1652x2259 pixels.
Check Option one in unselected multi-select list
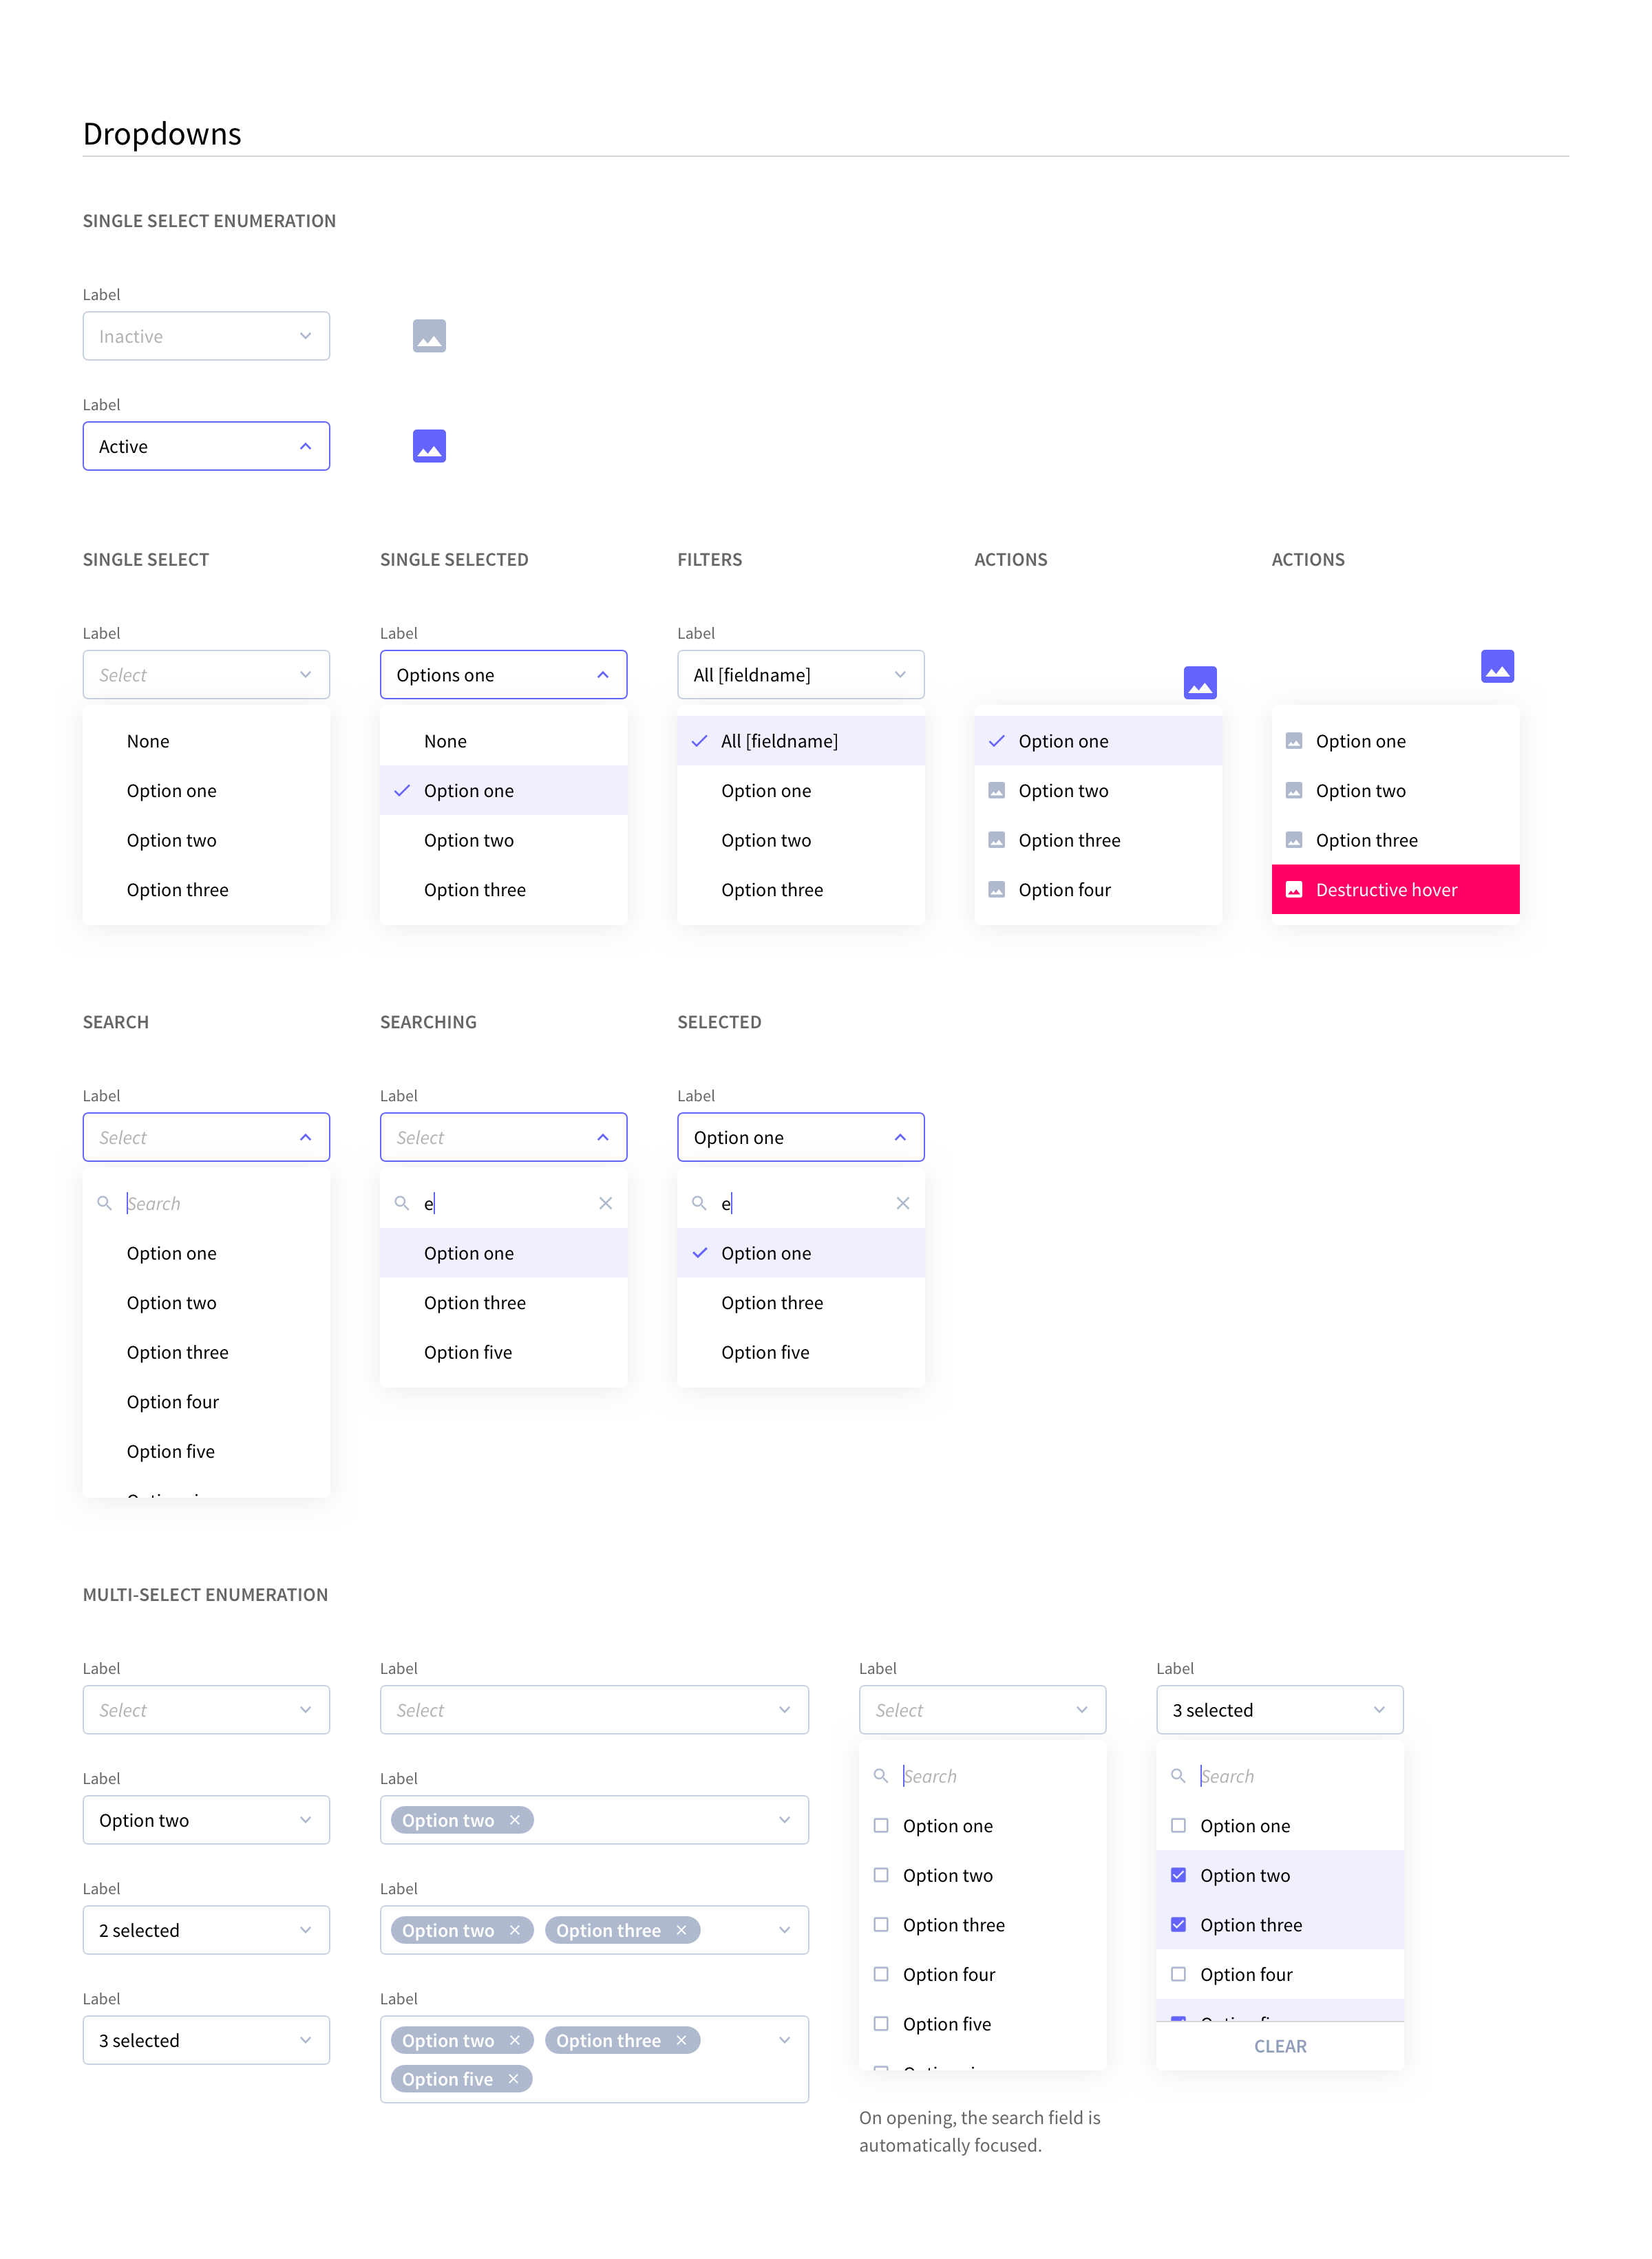[x=881, y=1825]
